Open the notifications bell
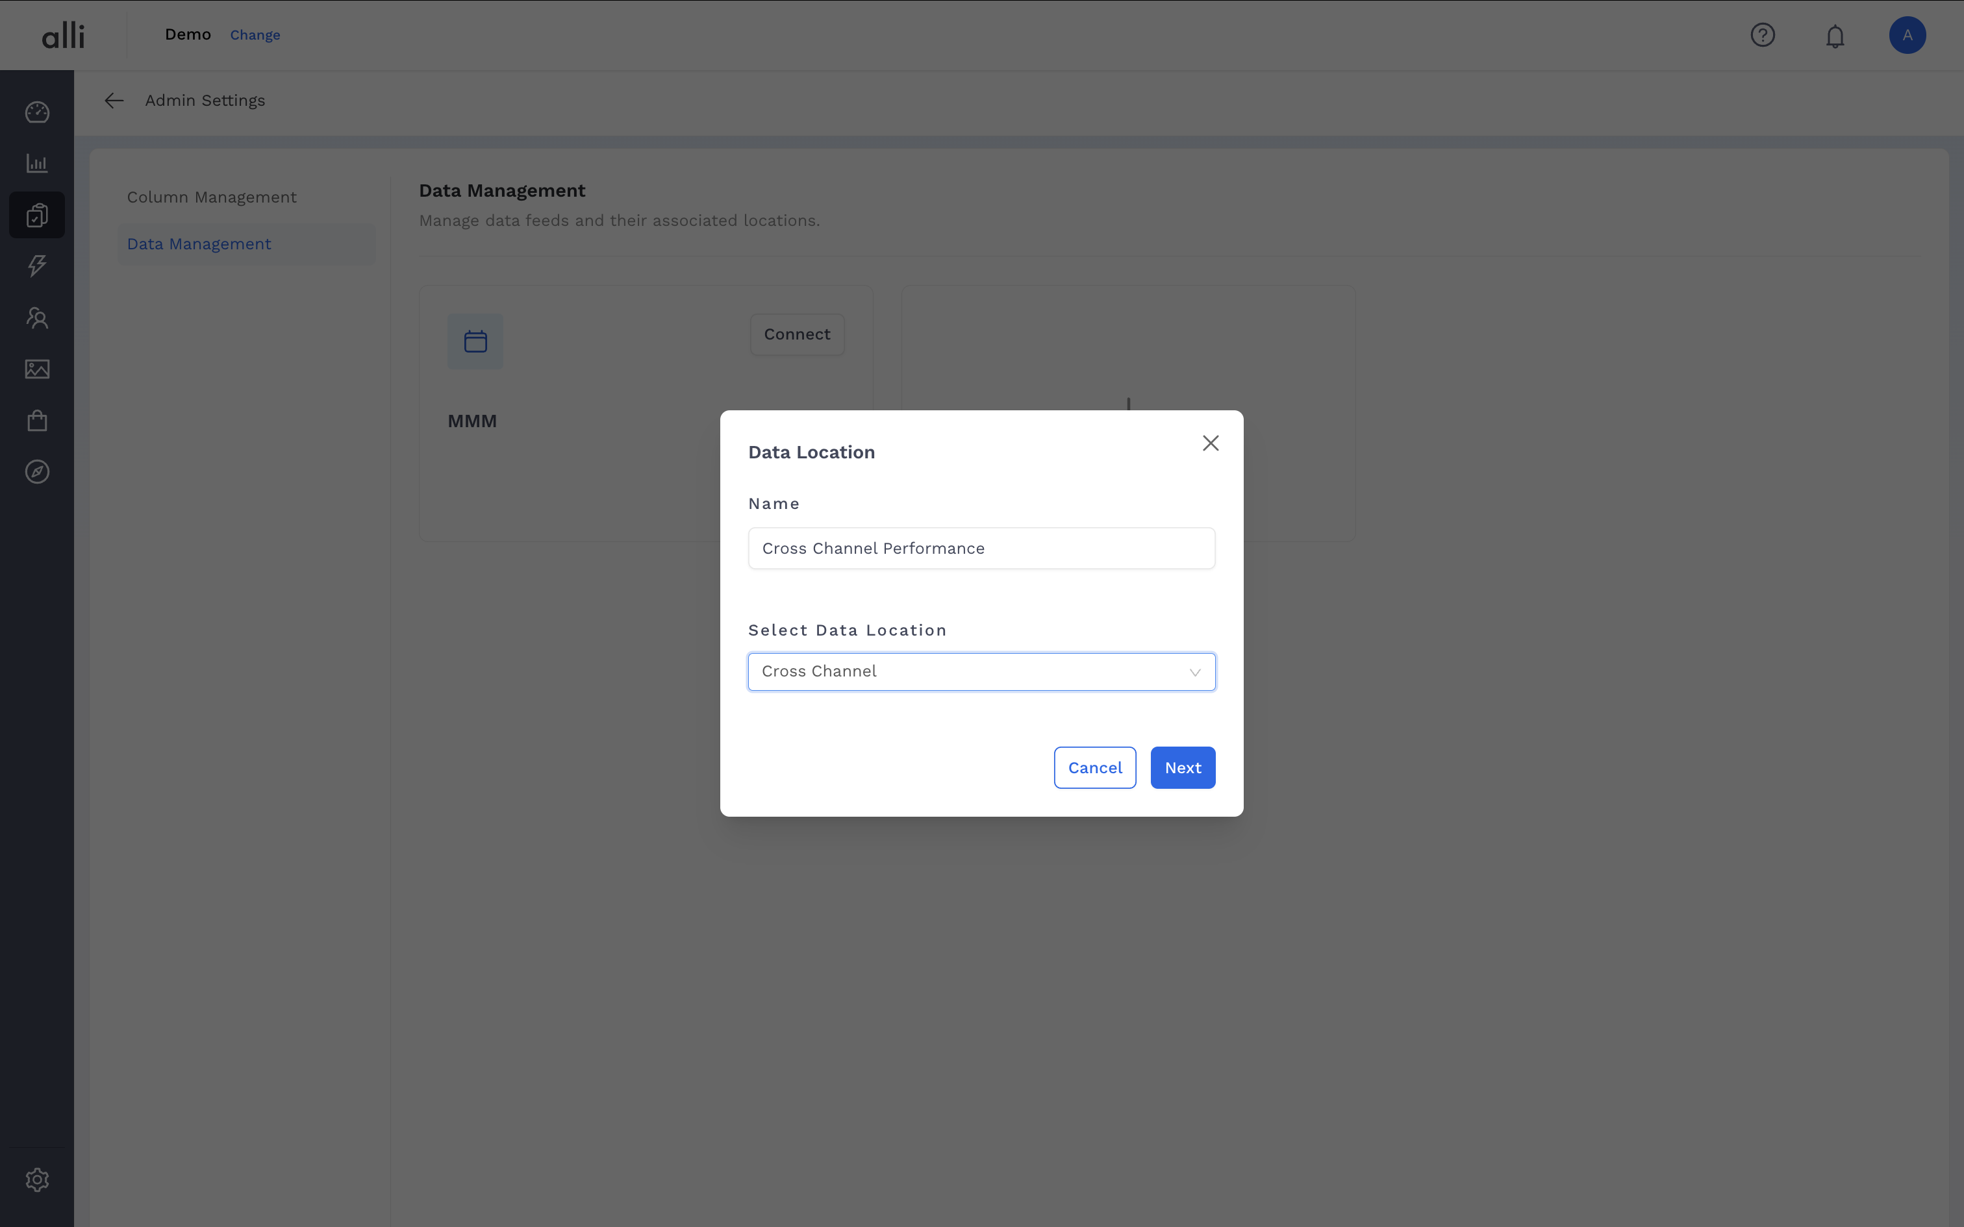Viewport: 1964px width, 1227px height. click(1835, 36)
